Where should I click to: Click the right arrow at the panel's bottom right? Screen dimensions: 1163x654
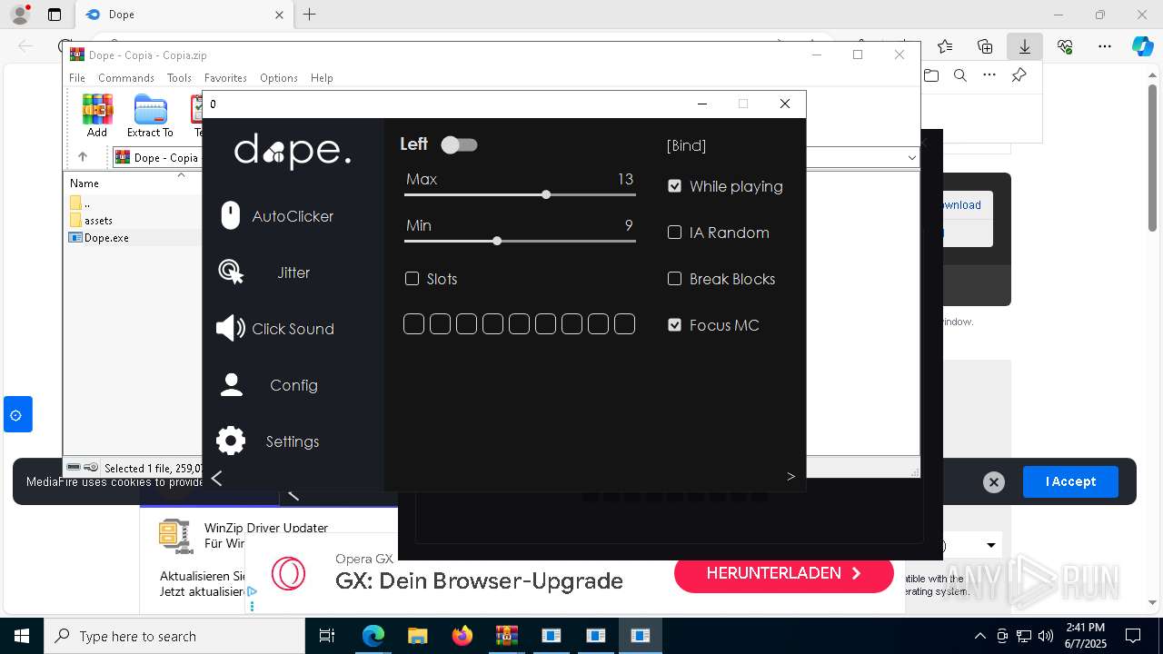point(790,476)
